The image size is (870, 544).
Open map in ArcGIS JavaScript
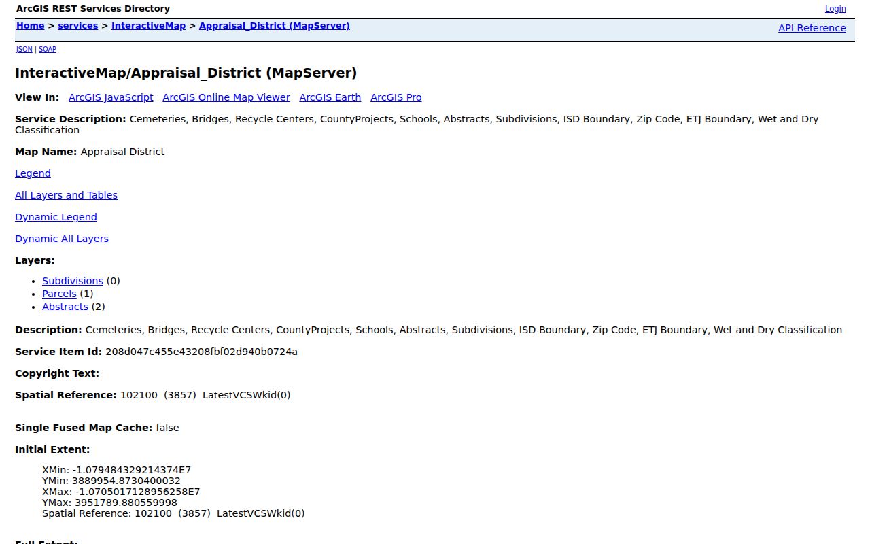click(x=111, y=97)
